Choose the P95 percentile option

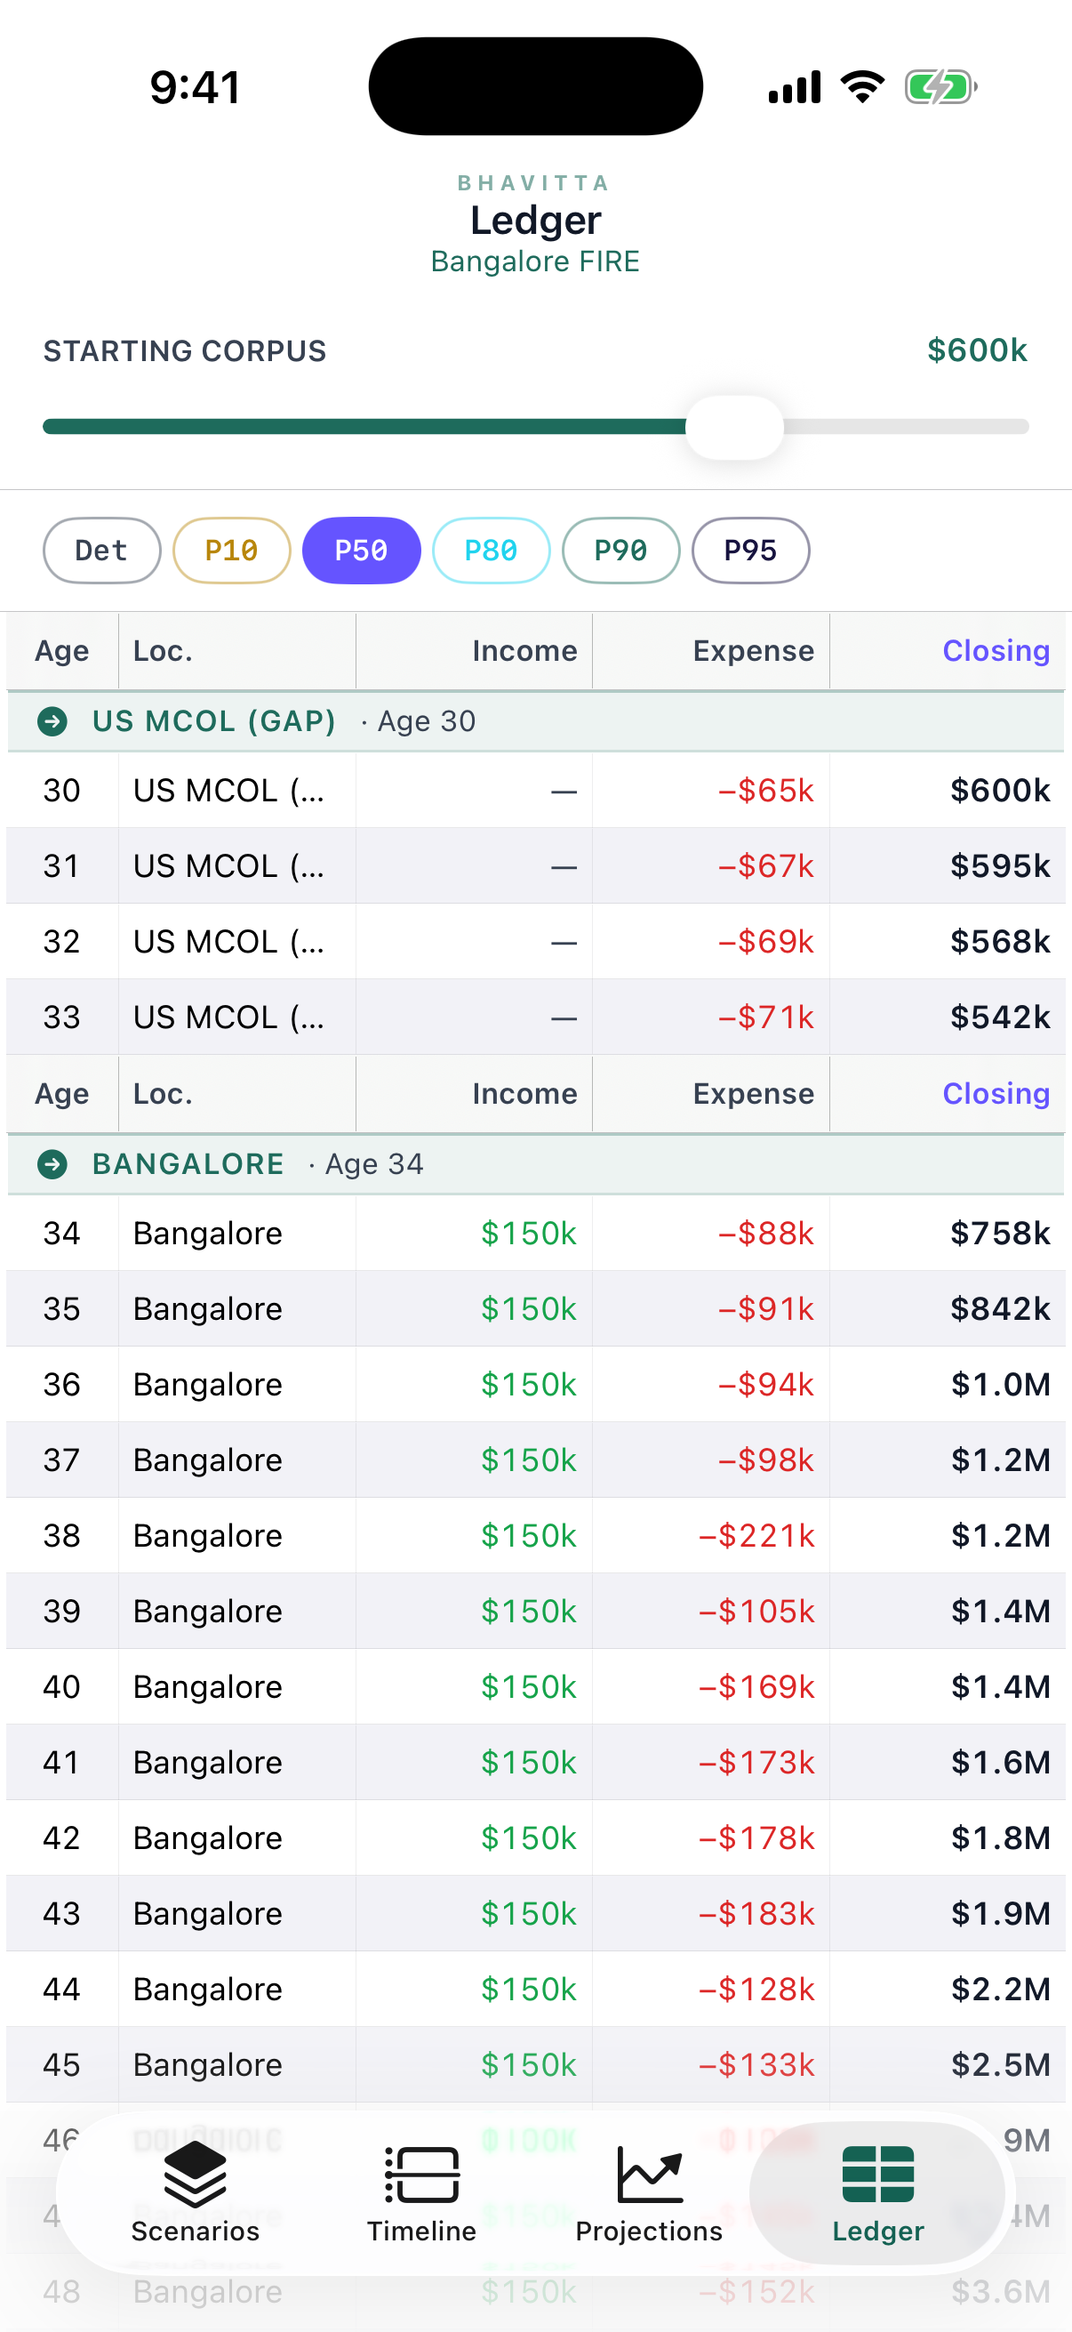point(751,551)
